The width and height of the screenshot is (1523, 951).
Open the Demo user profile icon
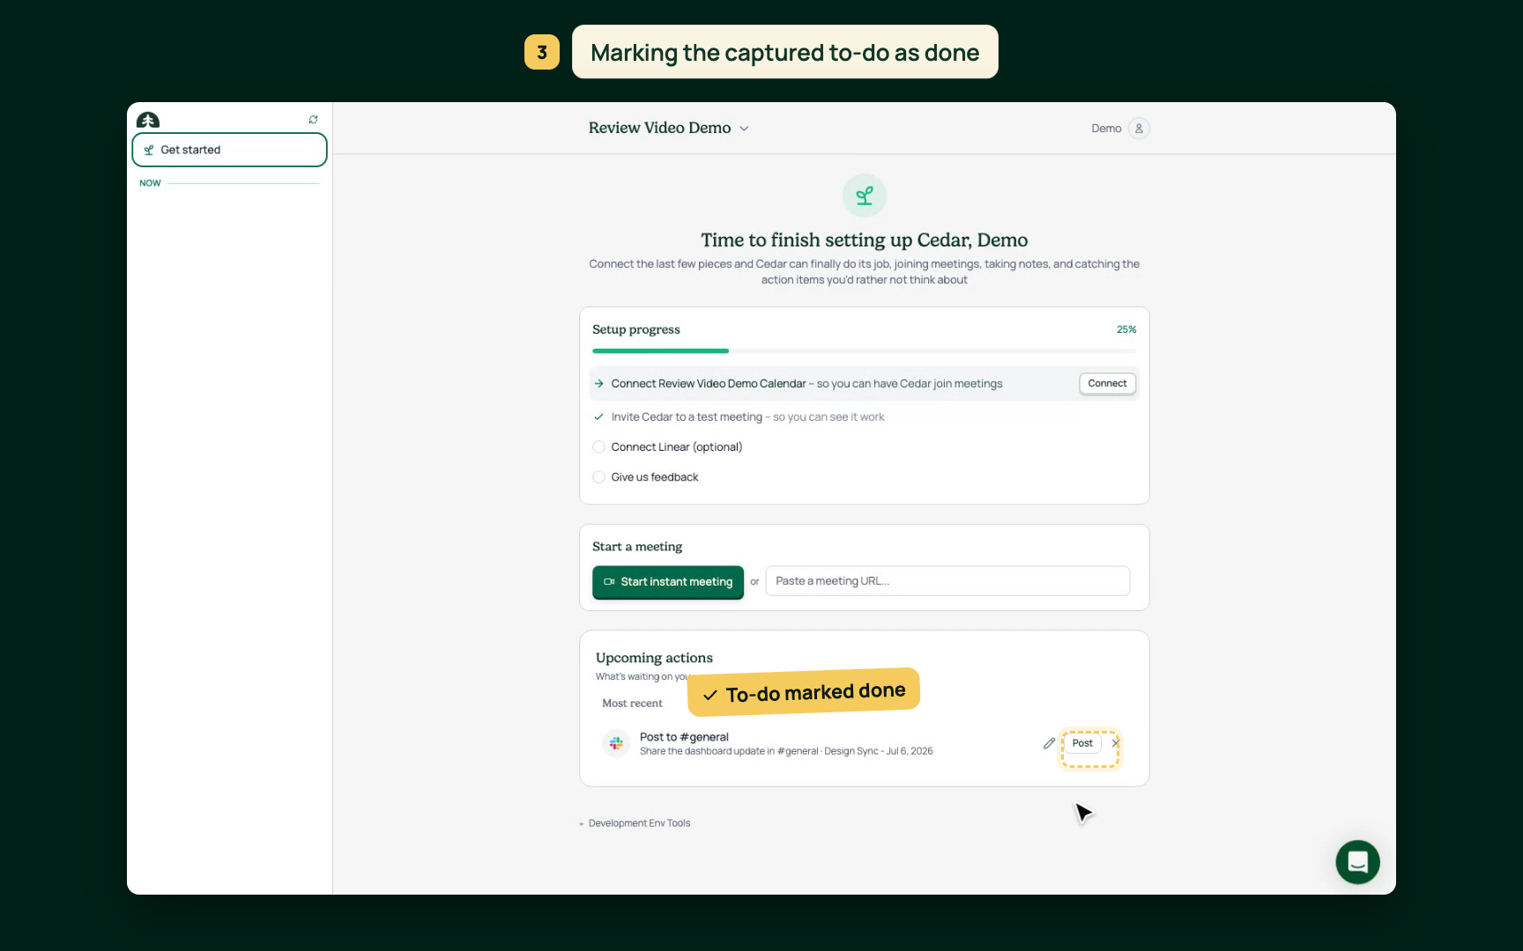click(x=1139, y=129)
